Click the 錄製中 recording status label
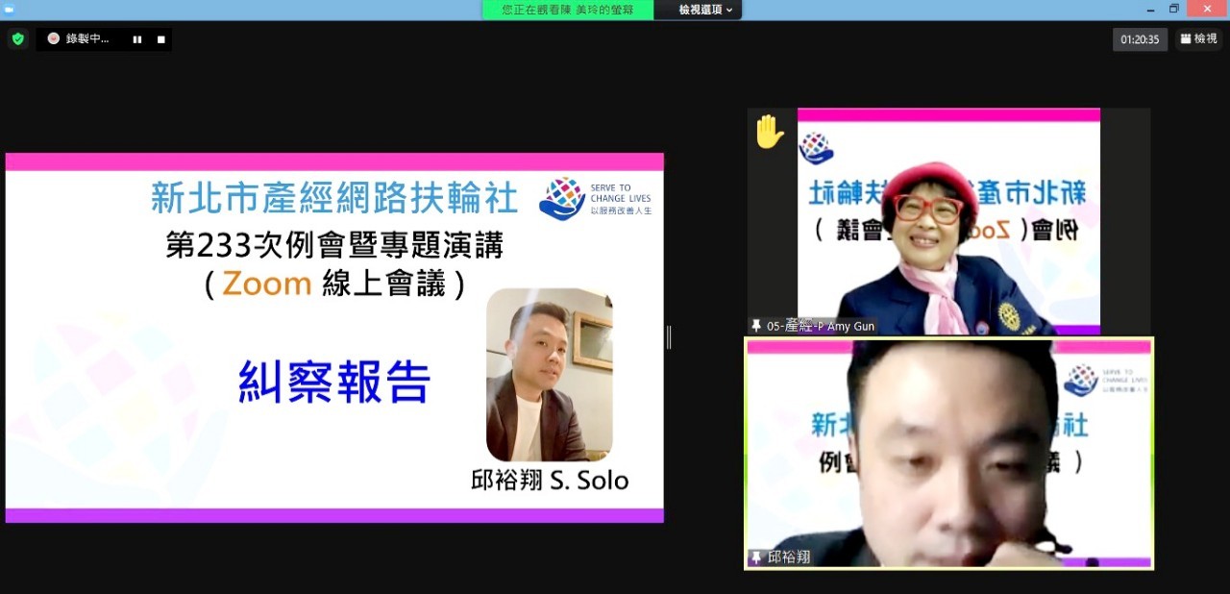Image resolution: width=1230 pixels, height=594 pixels. point(87,39)
